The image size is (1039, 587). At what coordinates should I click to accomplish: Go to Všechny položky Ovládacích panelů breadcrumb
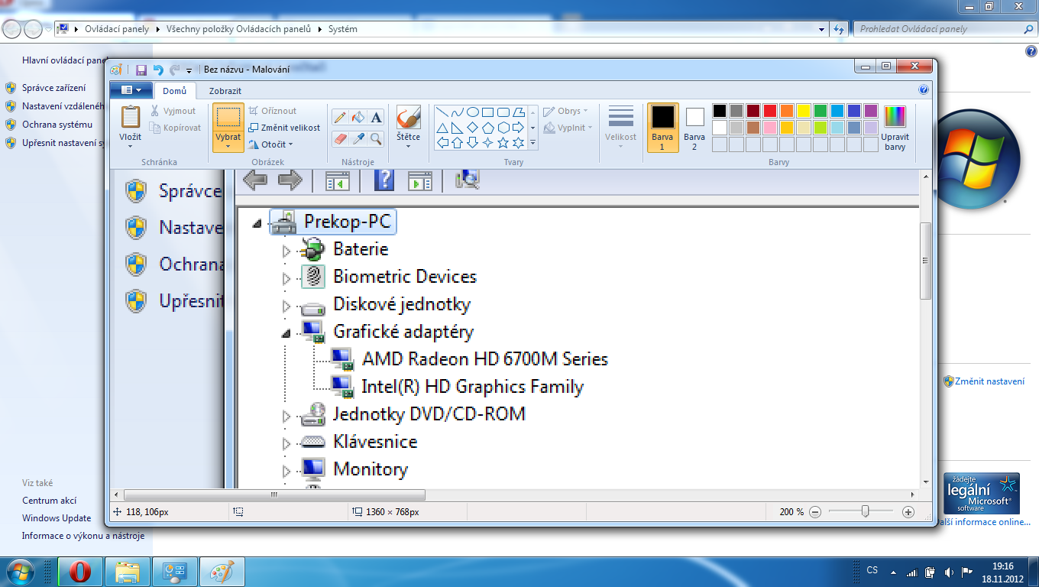coord(238,29)
